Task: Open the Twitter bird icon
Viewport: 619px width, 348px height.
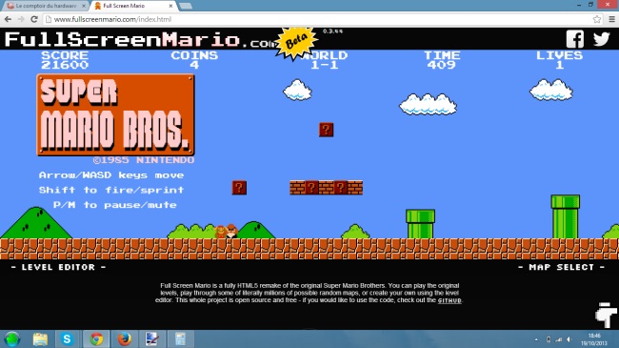Action: tap(601, 39)
